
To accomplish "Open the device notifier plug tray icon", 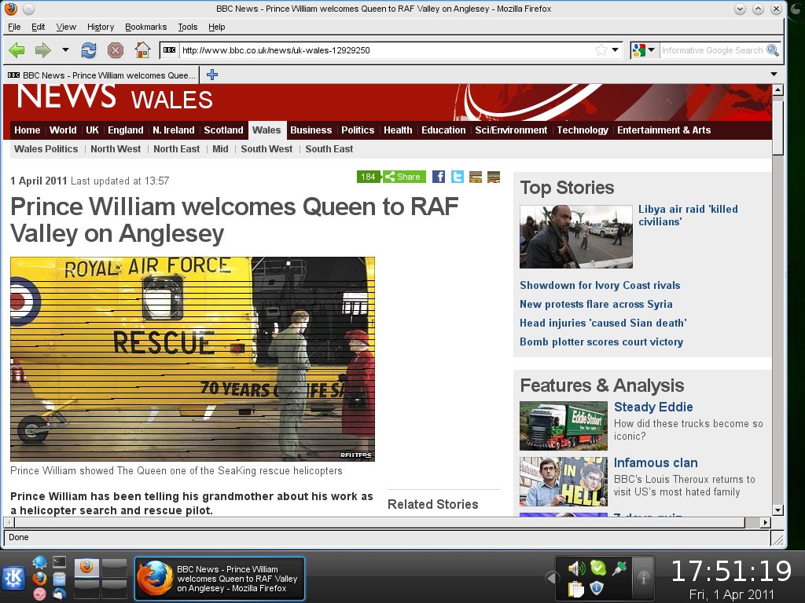I will (x=619, y=568).
